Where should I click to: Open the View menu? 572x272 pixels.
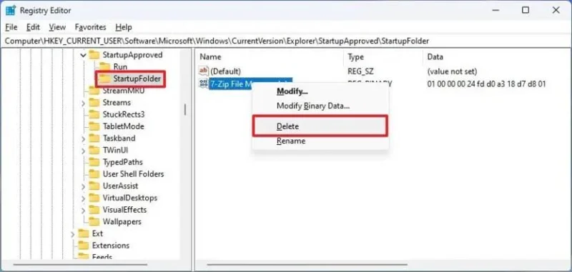pyautogui.click(x=57, y=27)
